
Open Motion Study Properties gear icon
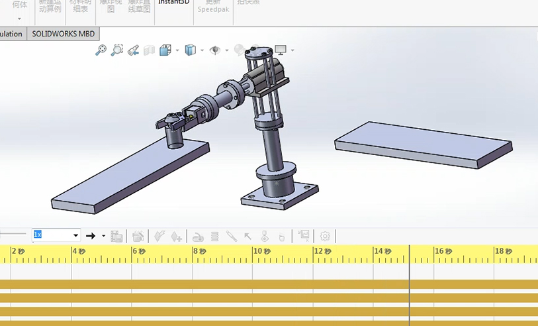(325, 237)
